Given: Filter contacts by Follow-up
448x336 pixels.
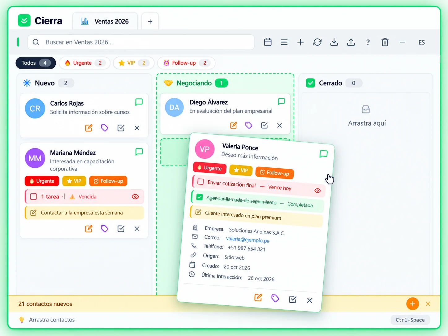Looking at the screenshot, I should point(186,63).
